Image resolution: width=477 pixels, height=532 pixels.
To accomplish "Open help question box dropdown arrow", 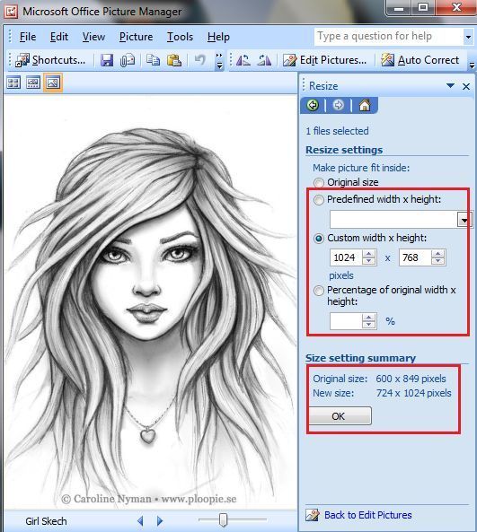I will click(x=468, y=37).
